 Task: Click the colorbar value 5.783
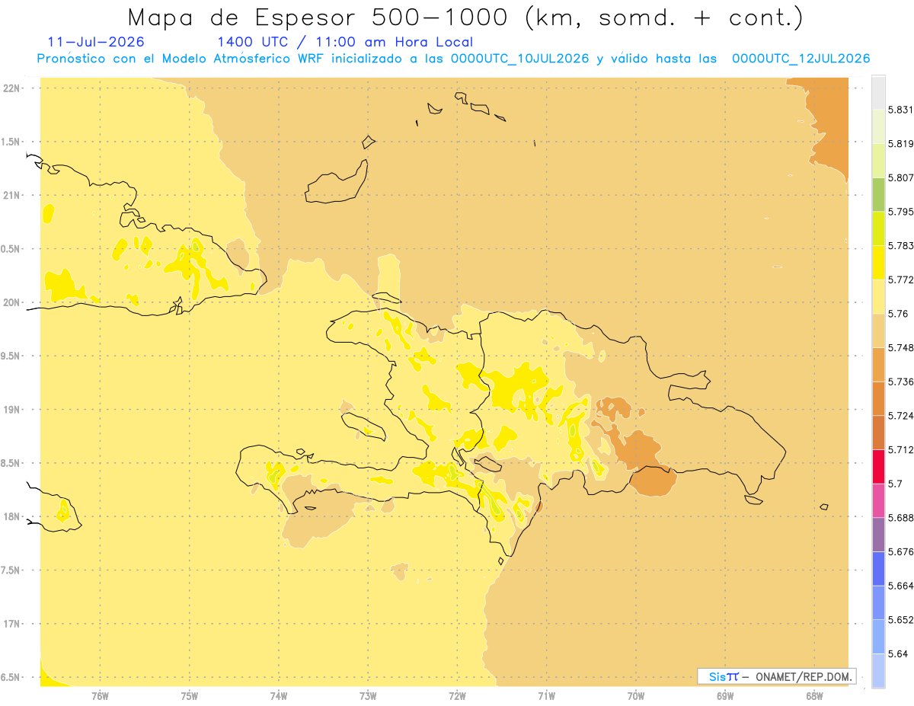click(x=900, y=246)
